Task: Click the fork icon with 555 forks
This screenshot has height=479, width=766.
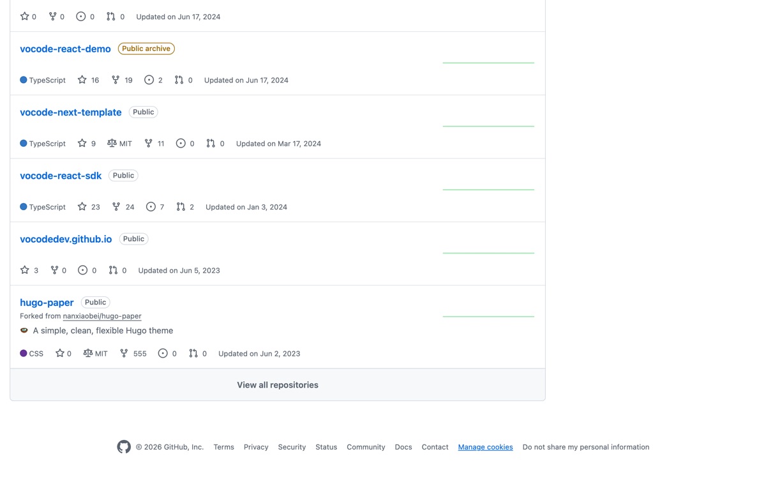Action: 124,353
